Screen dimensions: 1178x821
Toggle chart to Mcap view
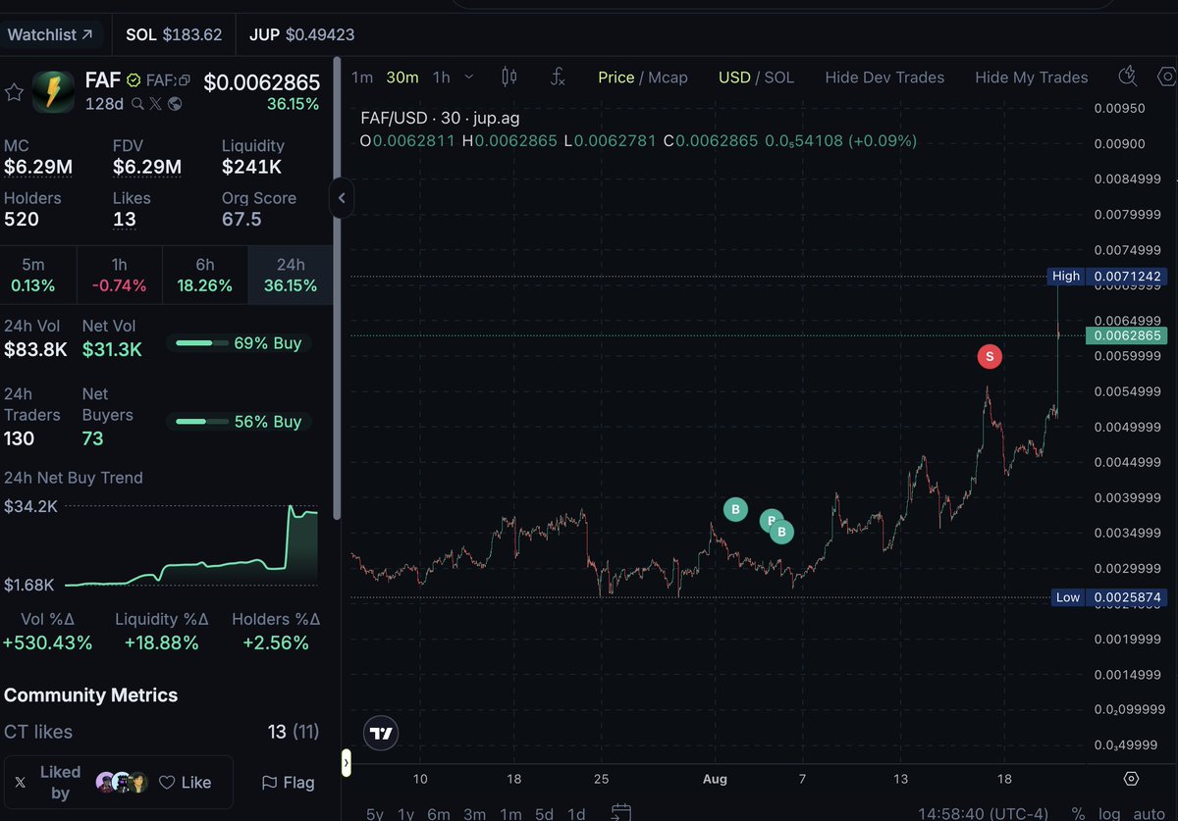coord(667,77)
